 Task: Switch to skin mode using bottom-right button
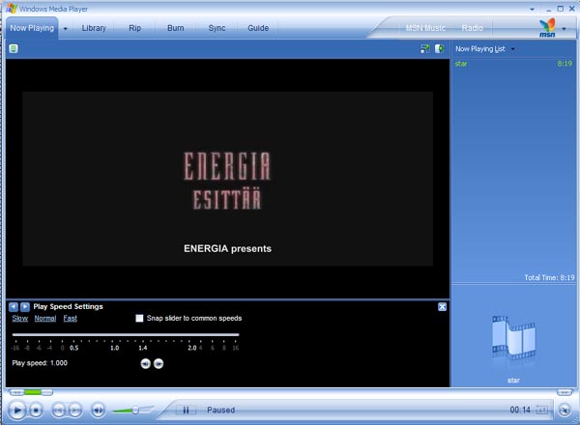click(x=565, y=410)
